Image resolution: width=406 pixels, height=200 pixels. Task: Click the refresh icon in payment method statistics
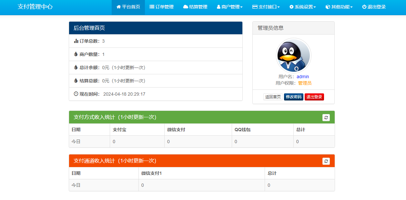[326, 118]
